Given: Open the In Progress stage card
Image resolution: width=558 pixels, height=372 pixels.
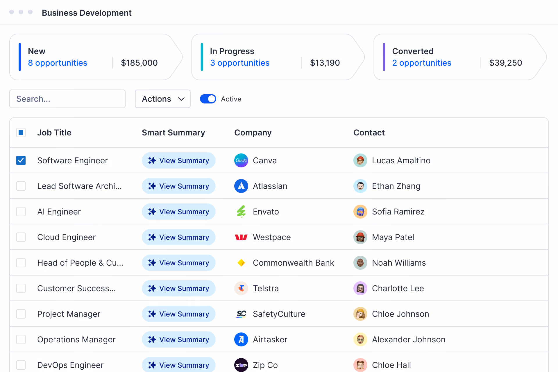Looking at the screenshot, I should pos(278,57).
